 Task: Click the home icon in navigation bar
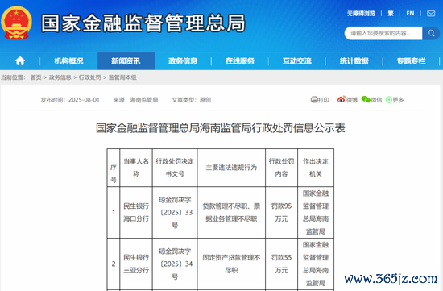(20, 60)
